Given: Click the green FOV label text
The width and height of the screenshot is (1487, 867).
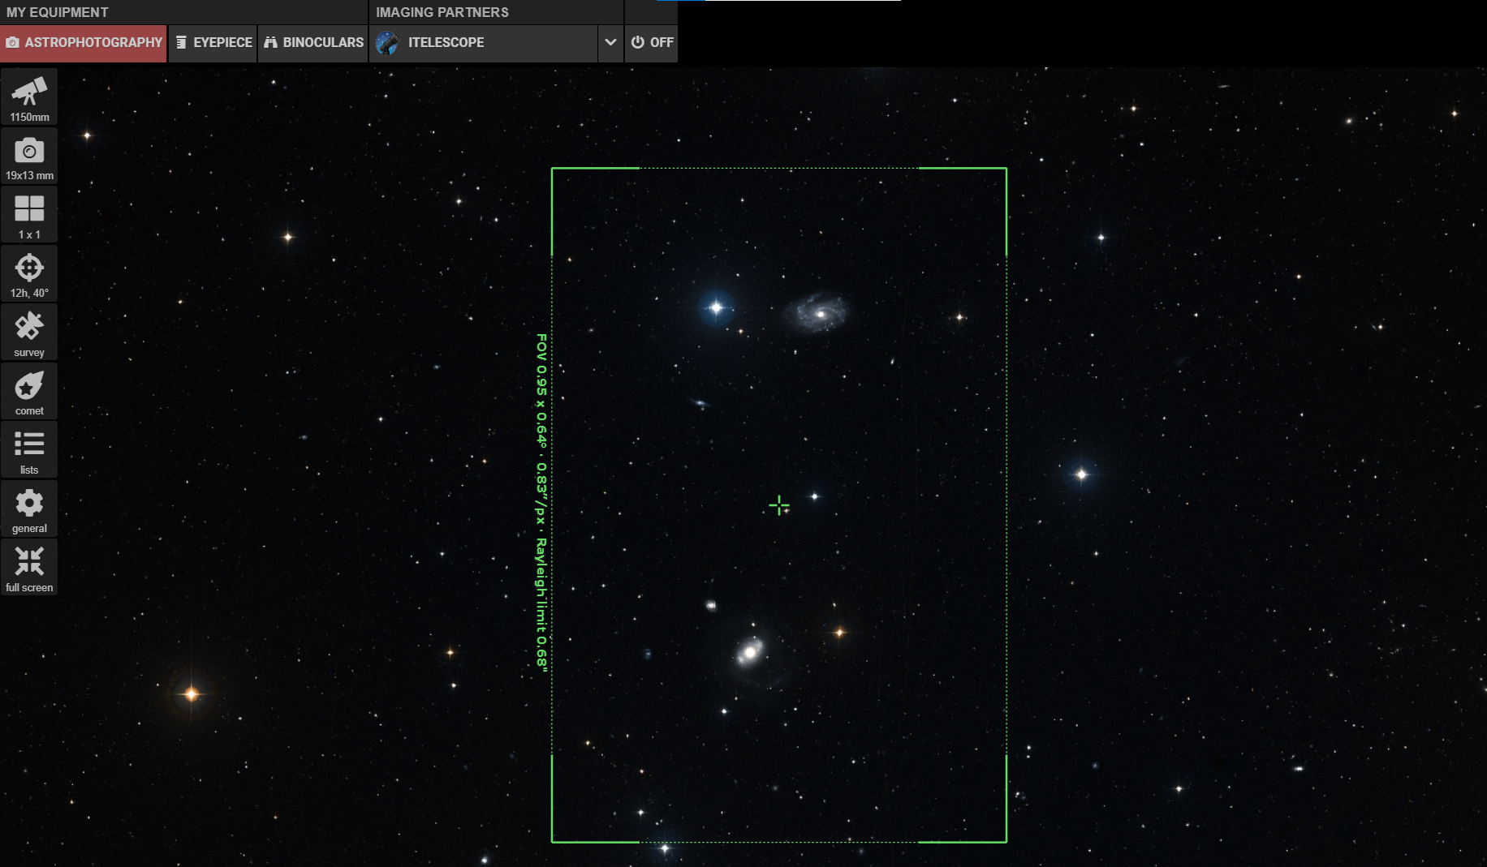Looking at the screenshot, I should (541, 502).
